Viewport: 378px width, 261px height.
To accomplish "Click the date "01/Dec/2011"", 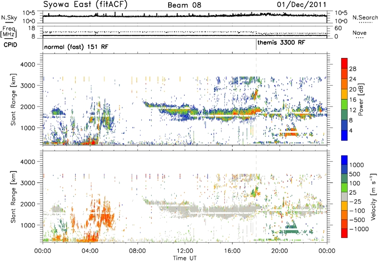I will (301, 5).
